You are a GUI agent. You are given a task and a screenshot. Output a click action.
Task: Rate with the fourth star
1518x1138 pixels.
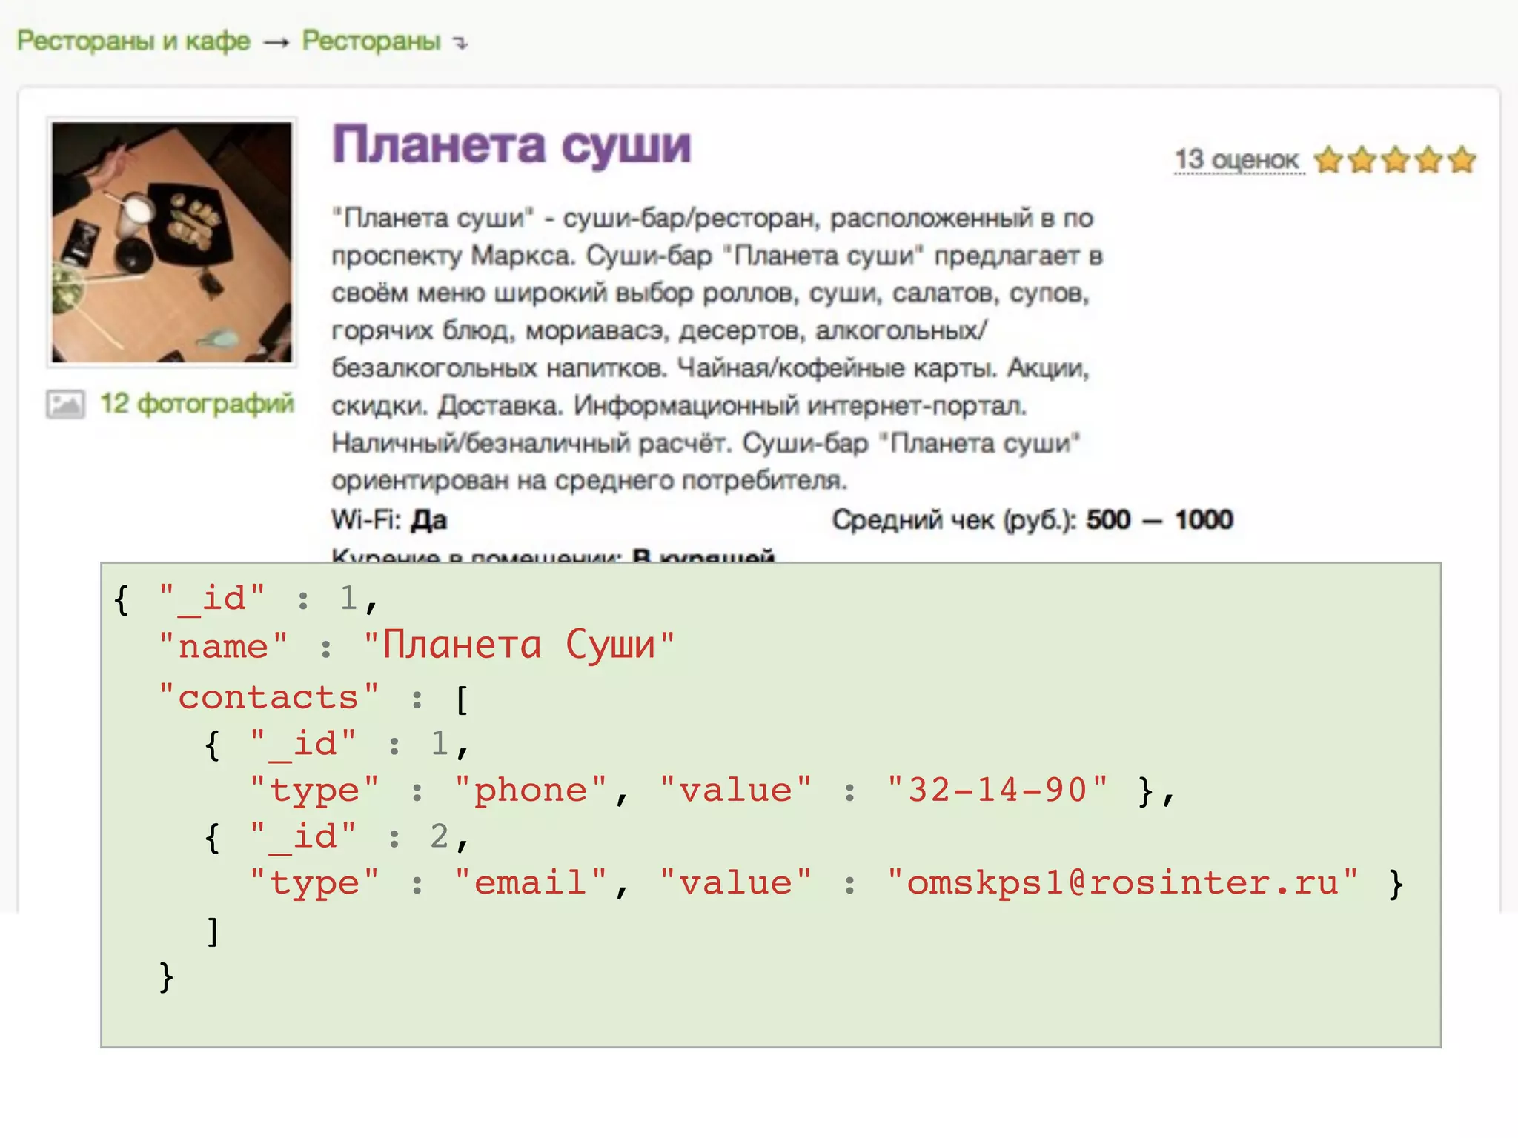pos(1429,159)
